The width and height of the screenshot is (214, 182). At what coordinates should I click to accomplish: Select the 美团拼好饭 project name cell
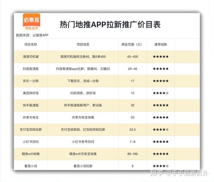[31, 93]
